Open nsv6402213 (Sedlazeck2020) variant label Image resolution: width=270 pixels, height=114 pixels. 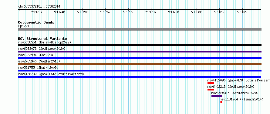click(231, 87)
